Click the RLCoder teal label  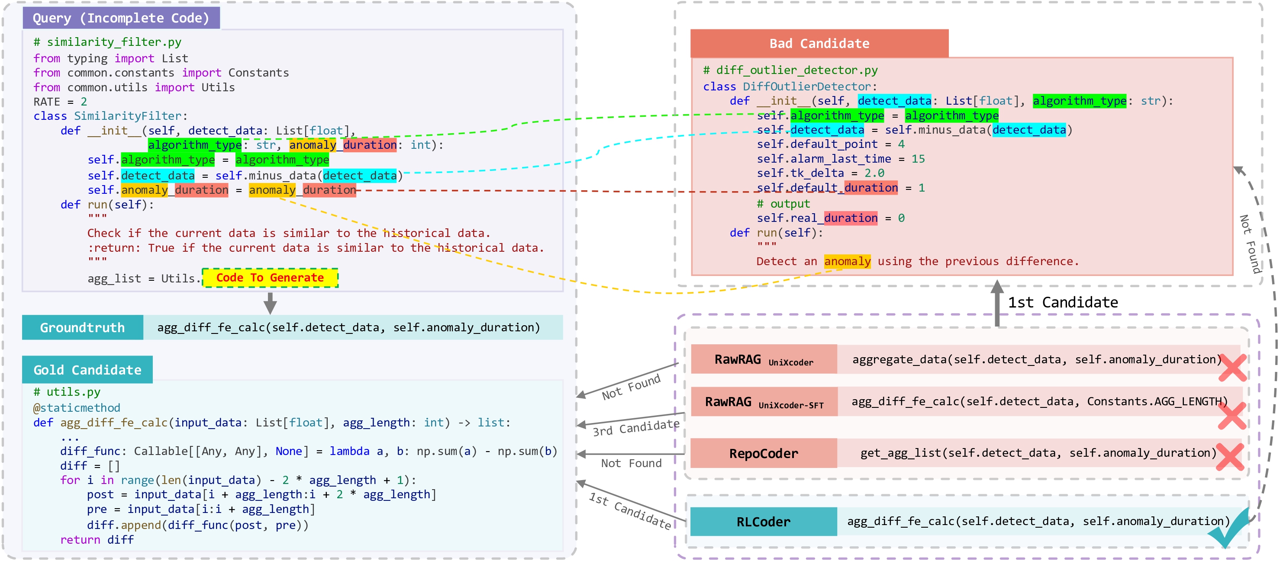(x=763, y=522)
